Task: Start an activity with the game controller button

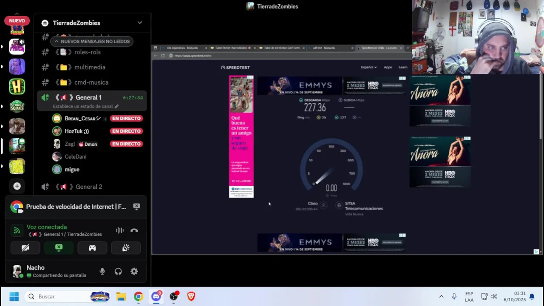Action: tap(92, 248)
